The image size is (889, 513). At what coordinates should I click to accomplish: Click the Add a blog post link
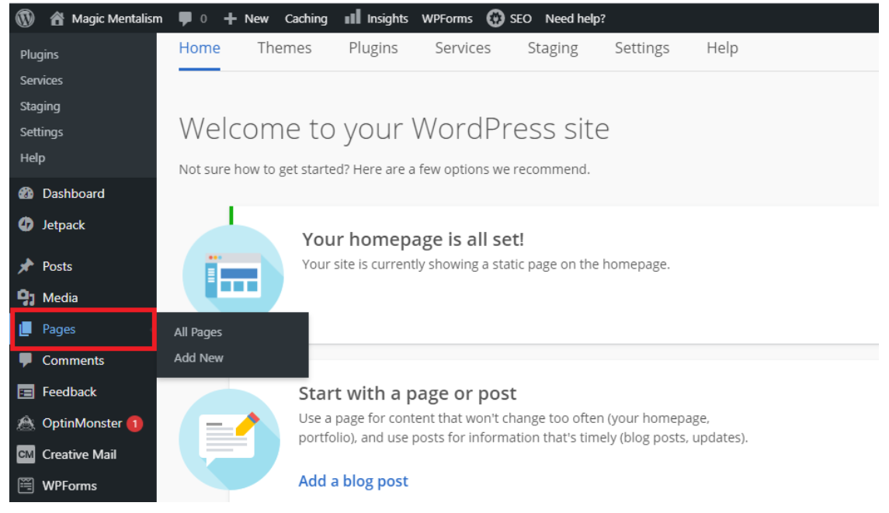click(x=353, y=480)
